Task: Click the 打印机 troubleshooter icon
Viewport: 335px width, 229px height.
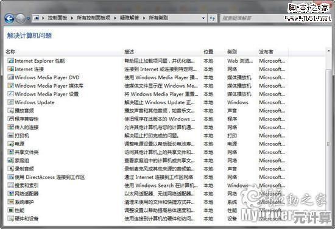Action: coord(10,135)
